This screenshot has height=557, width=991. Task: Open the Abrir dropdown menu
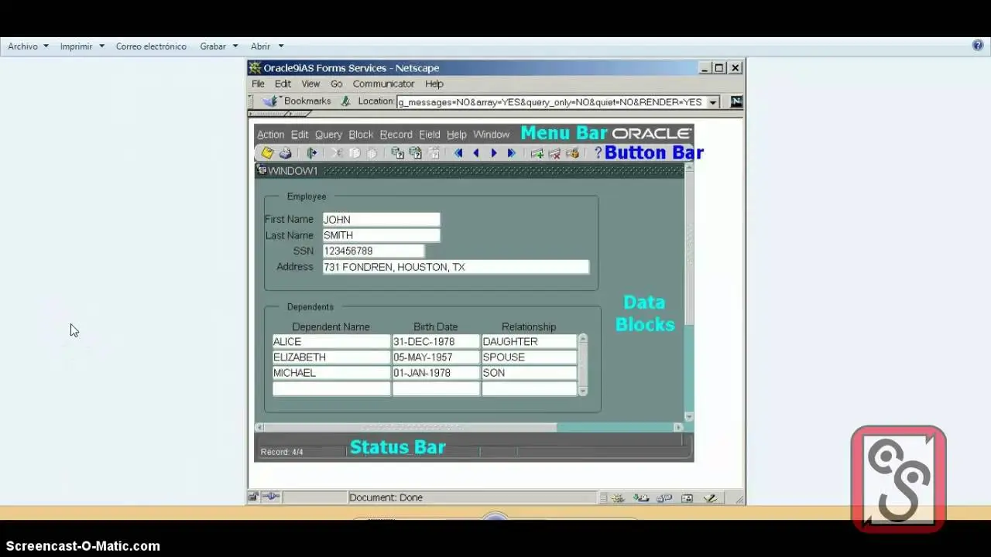[x=267, y=46]
